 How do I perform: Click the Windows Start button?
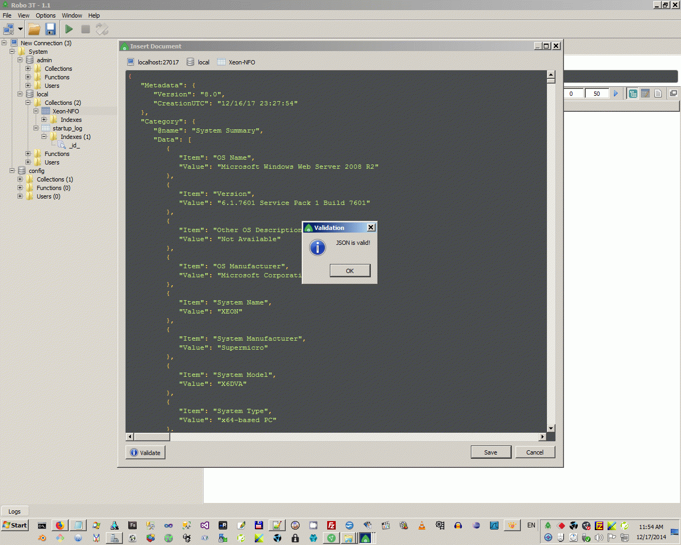pos(15,525)
